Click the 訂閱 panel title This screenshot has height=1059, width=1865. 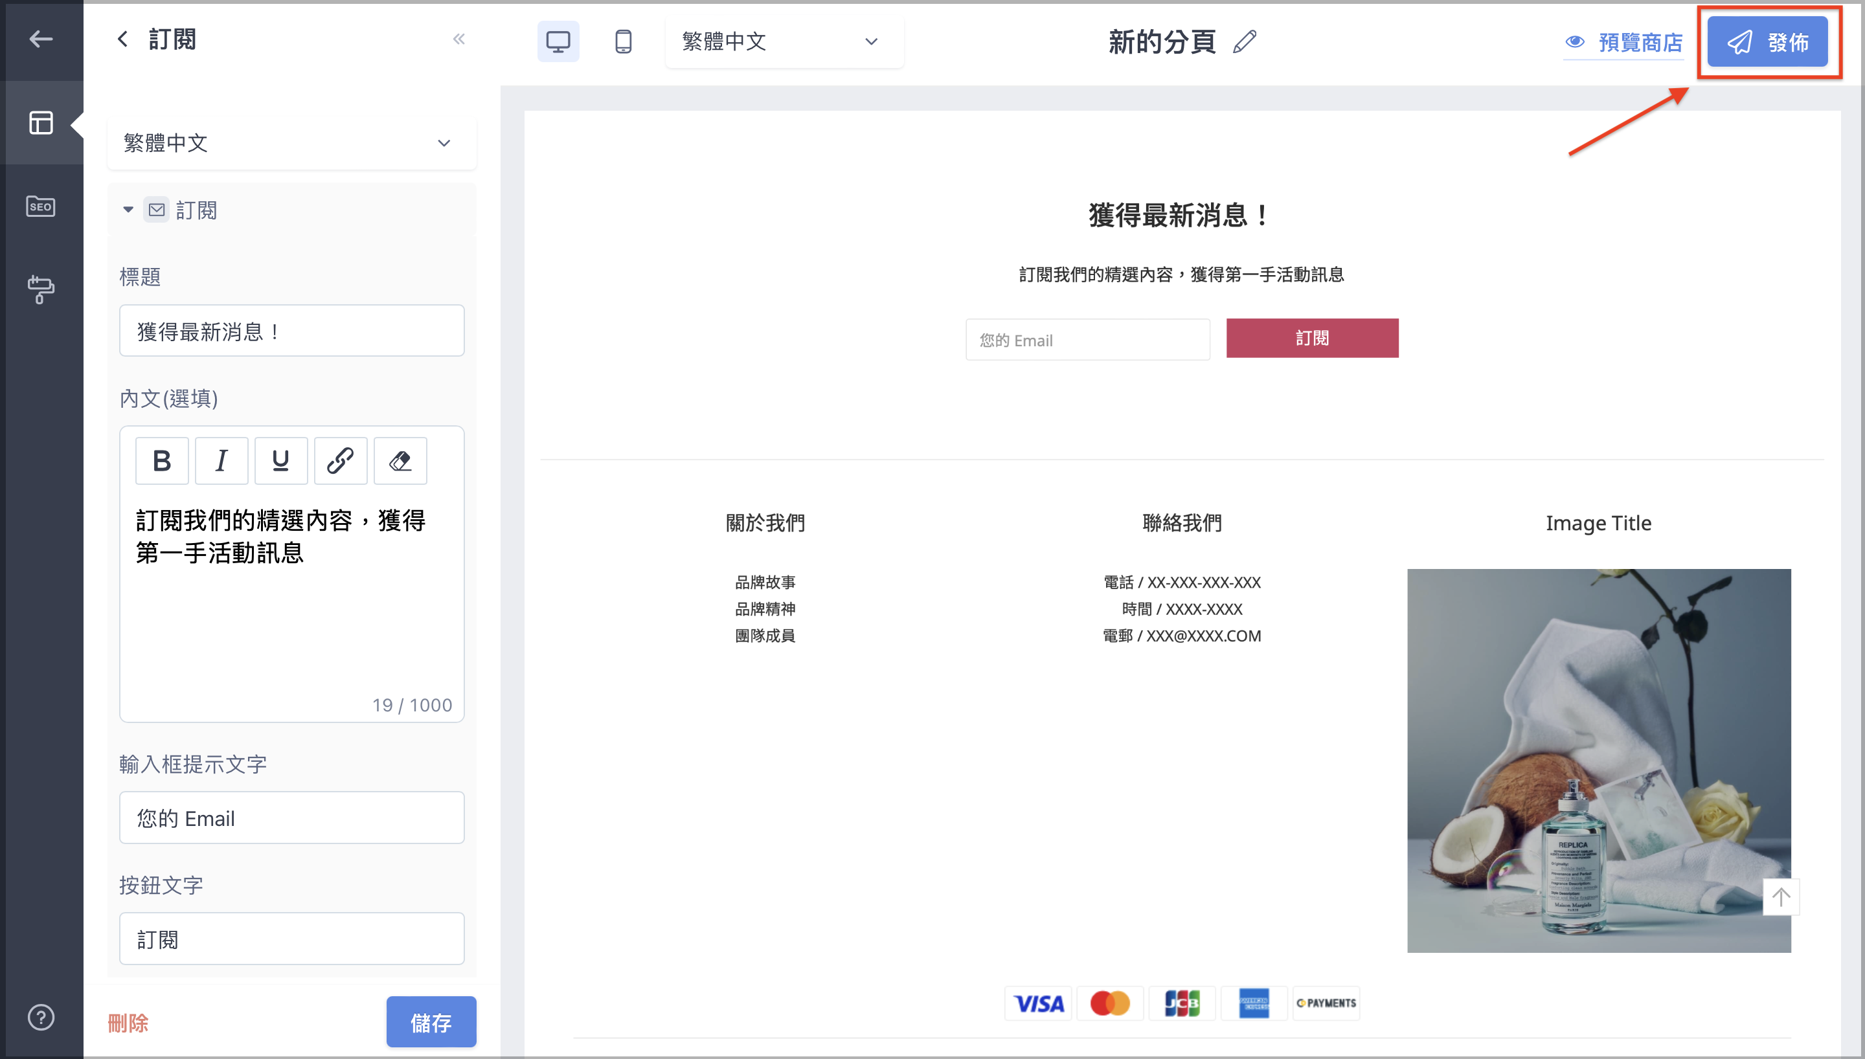pos(172,39)
